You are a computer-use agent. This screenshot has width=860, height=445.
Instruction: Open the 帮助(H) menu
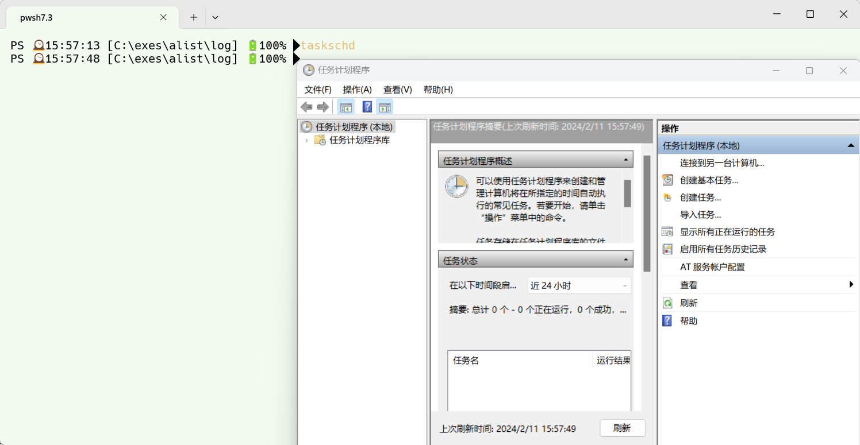[438, 90]
